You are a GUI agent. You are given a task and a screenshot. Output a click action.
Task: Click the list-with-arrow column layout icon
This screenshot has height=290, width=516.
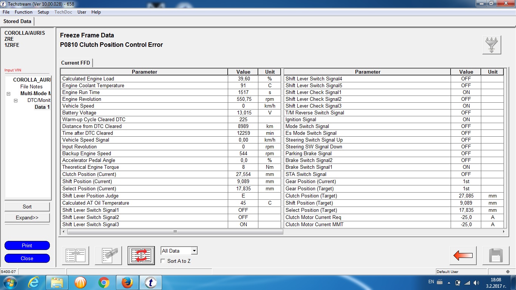click(76, 256)
